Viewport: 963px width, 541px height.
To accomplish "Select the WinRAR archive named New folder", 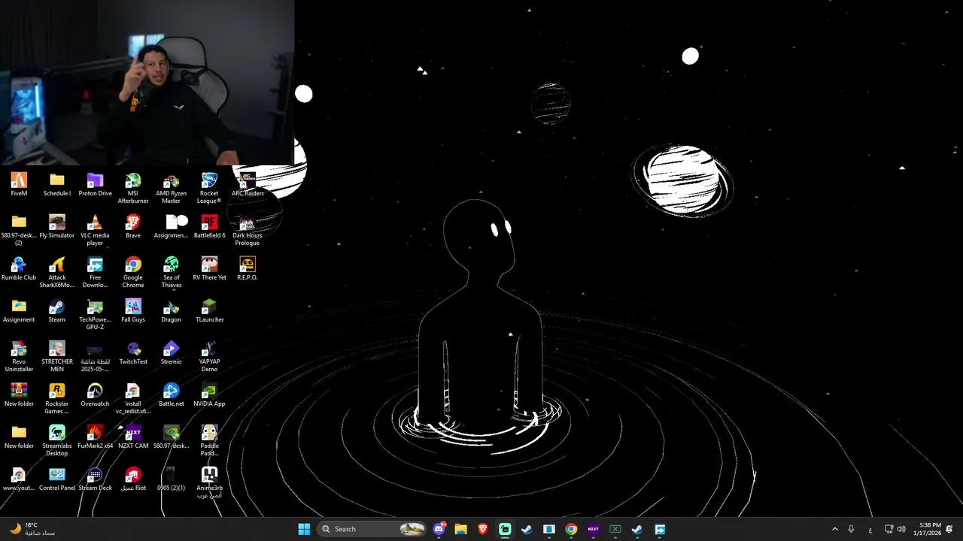I will 19,395.
